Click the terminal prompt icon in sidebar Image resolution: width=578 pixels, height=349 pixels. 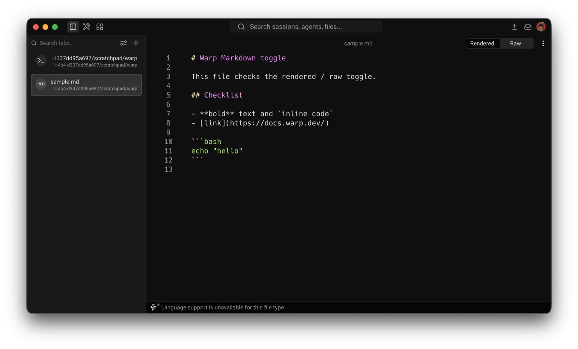point(41,61)
